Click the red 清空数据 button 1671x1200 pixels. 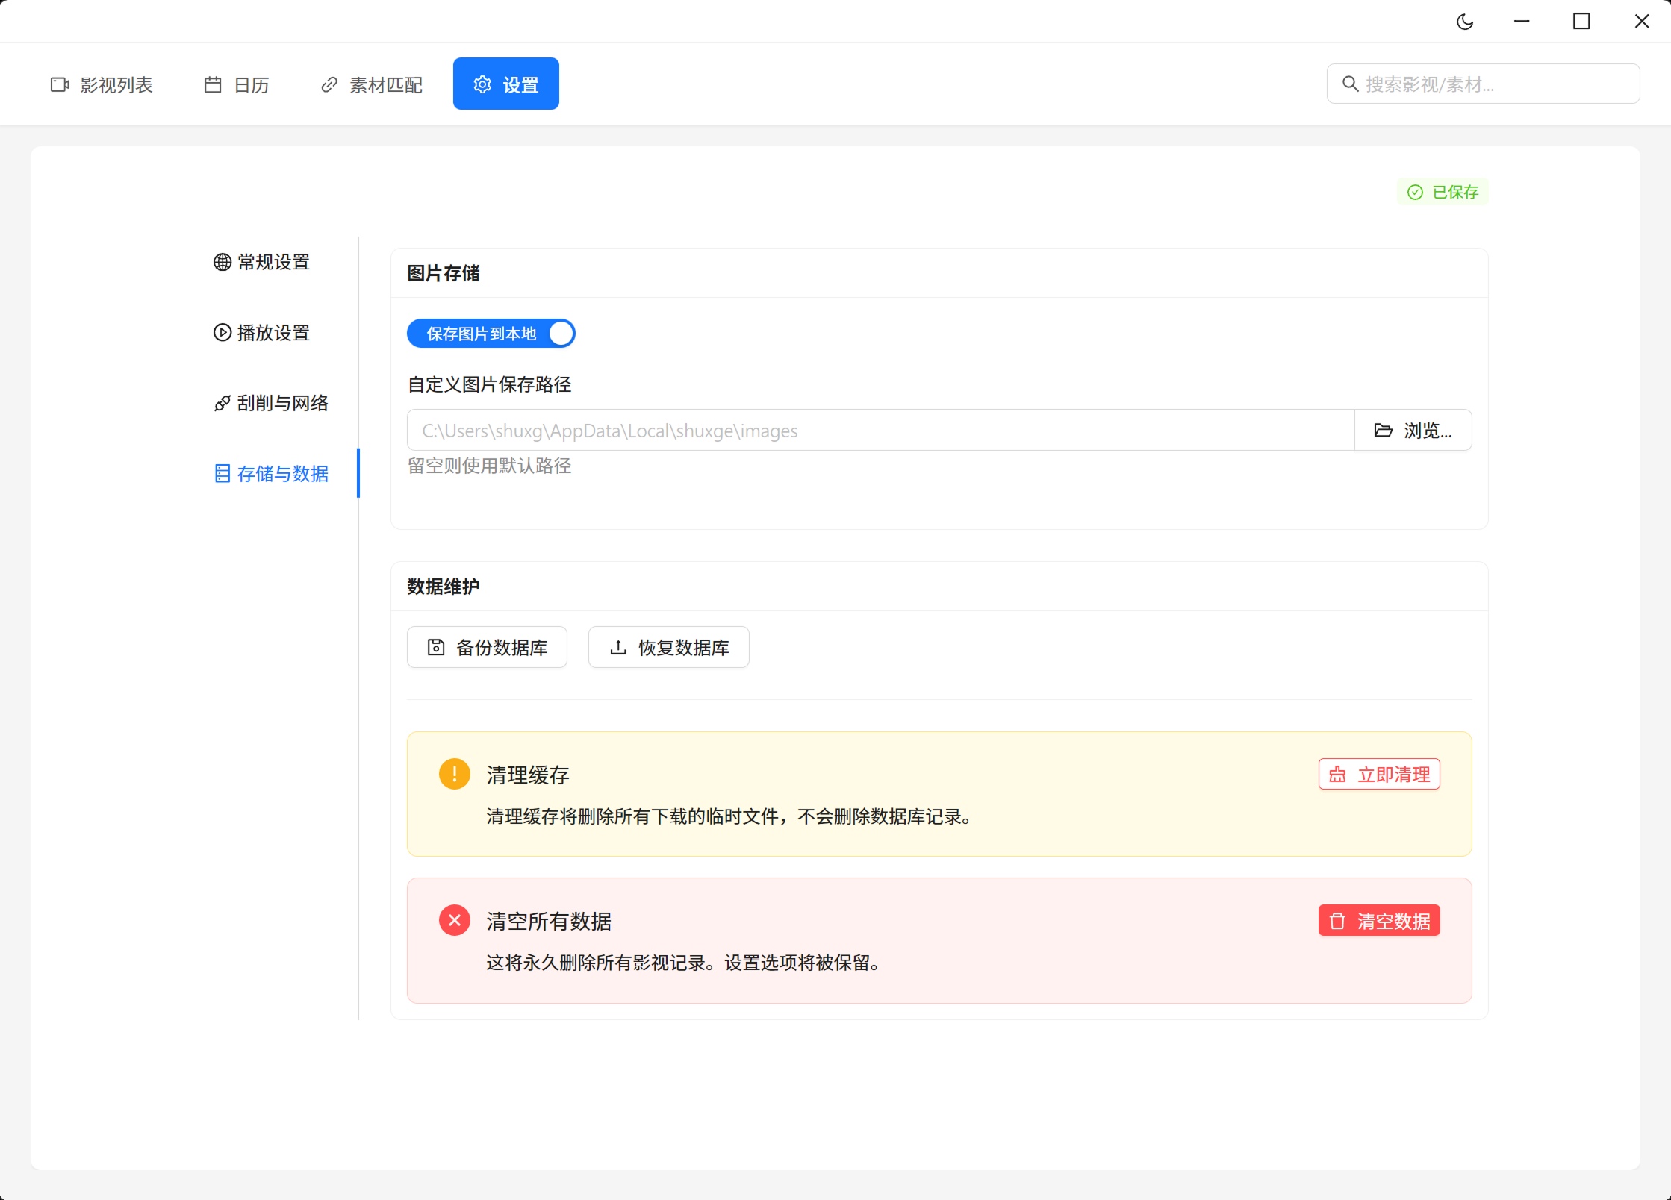click(x=1379, y=921)
